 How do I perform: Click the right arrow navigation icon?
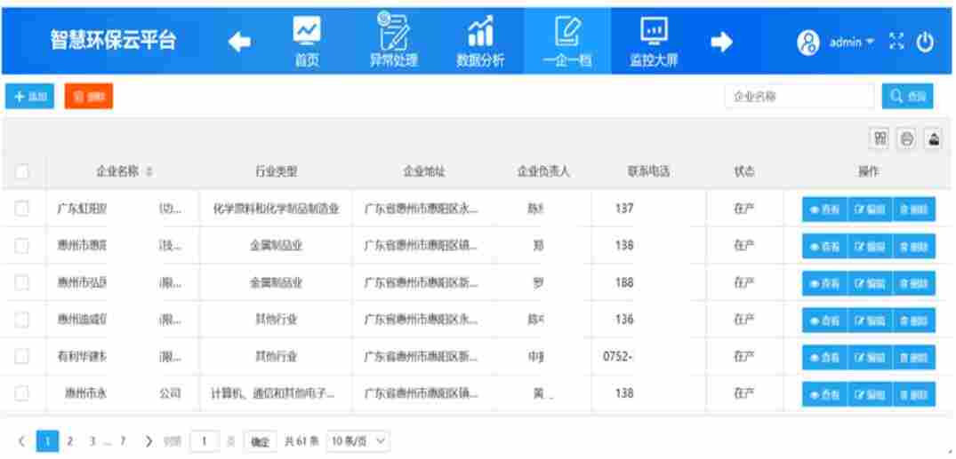(720, 42)
